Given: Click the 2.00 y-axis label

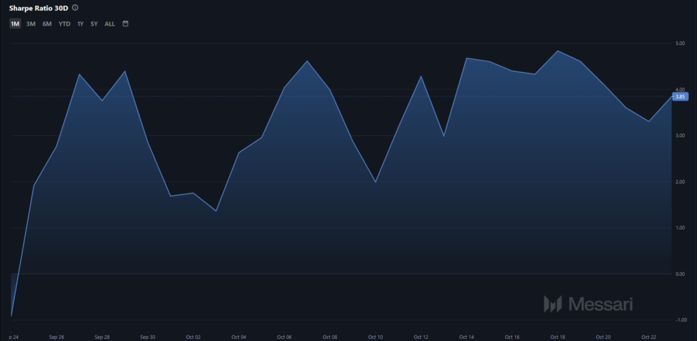Looking at the screenshot, I should 680,182.
